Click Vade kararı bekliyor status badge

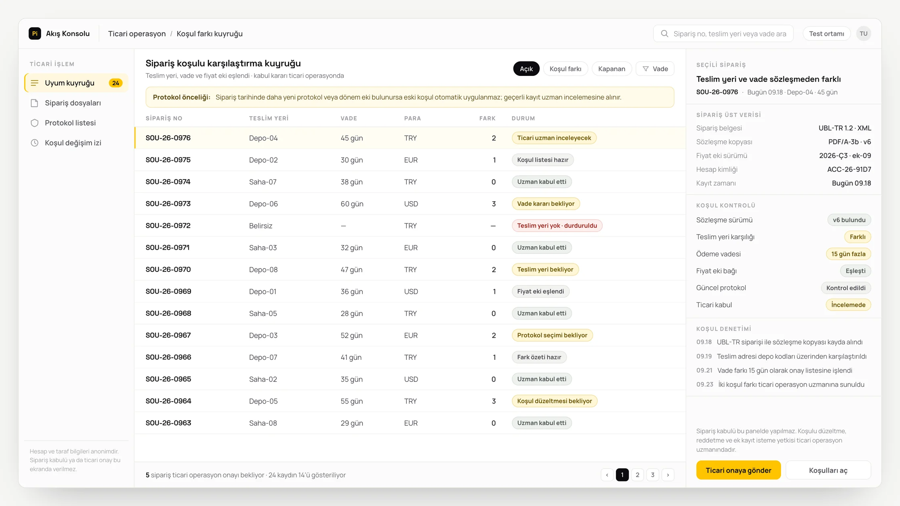(x=546, y=204)
